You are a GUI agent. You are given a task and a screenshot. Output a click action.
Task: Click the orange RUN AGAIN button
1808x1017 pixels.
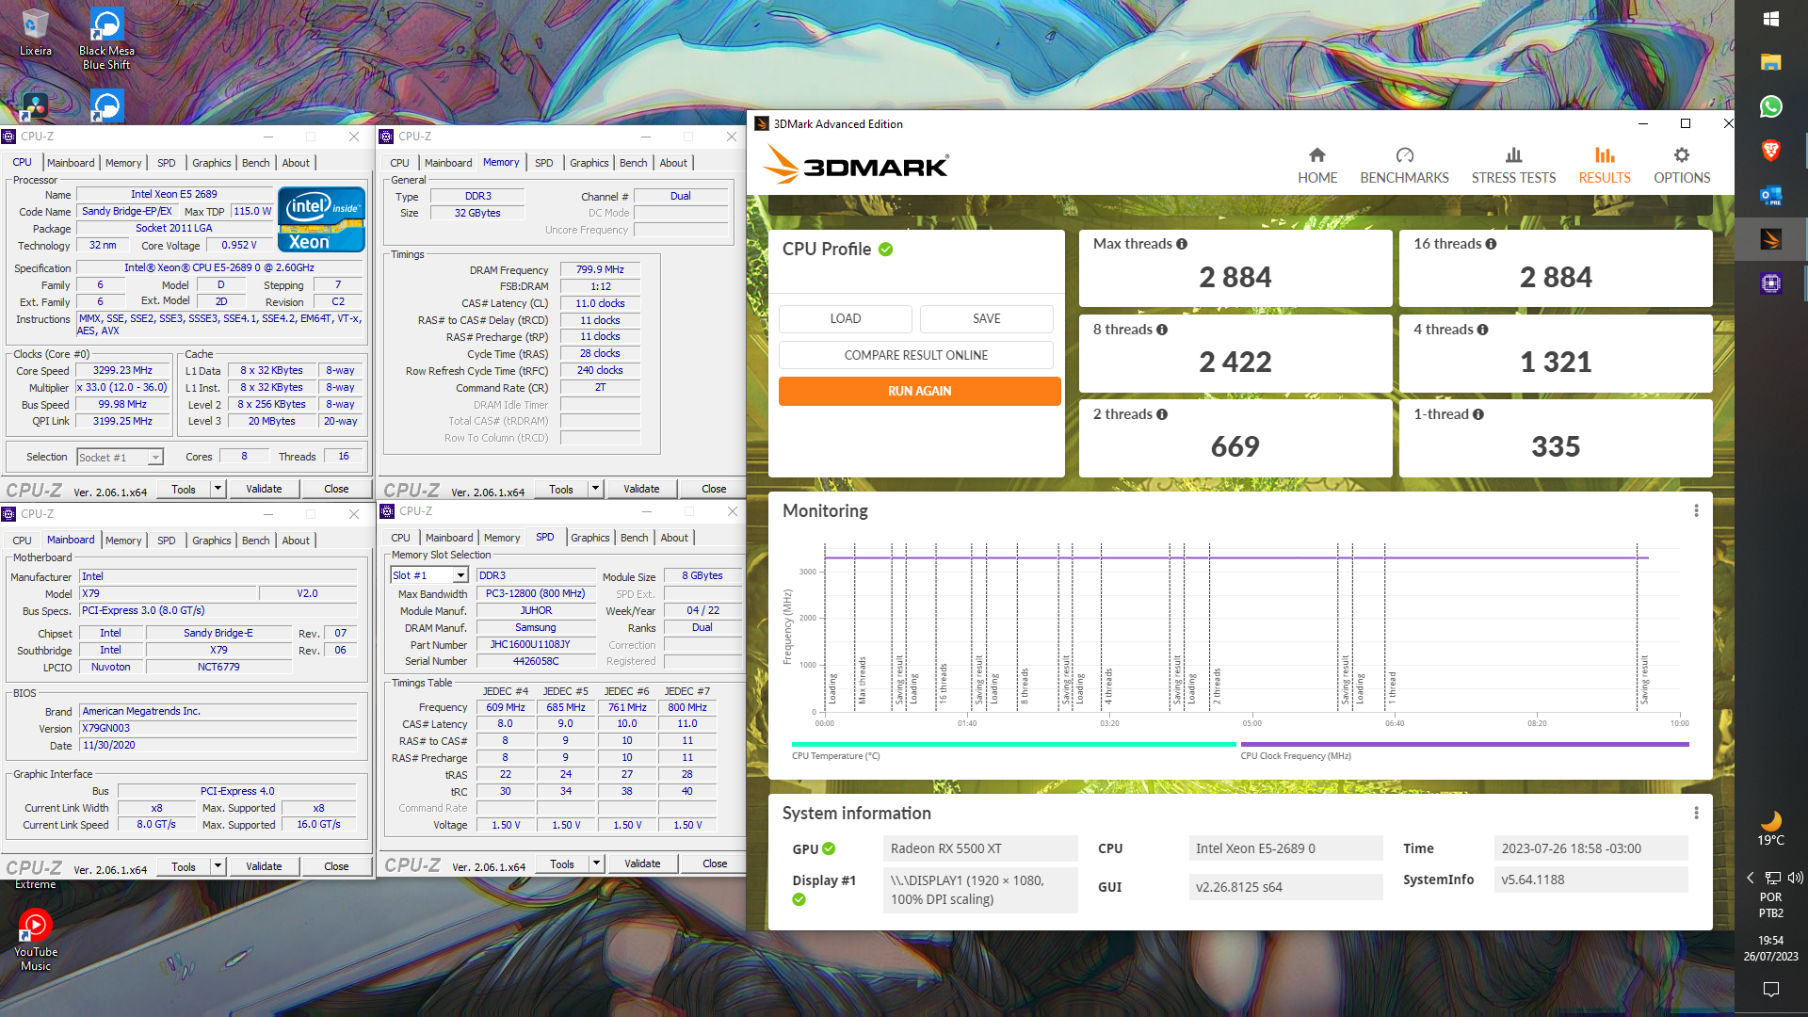tap(920, 391)
